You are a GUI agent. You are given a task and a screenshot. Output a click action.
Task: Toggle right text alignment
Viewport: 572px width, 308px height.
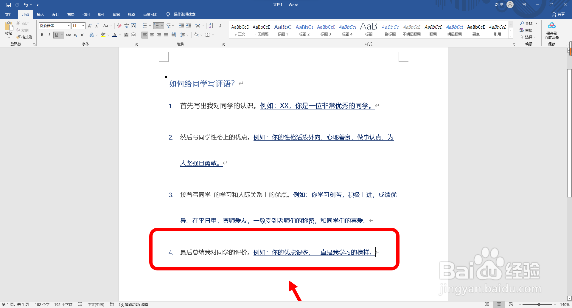coord(159,35)
